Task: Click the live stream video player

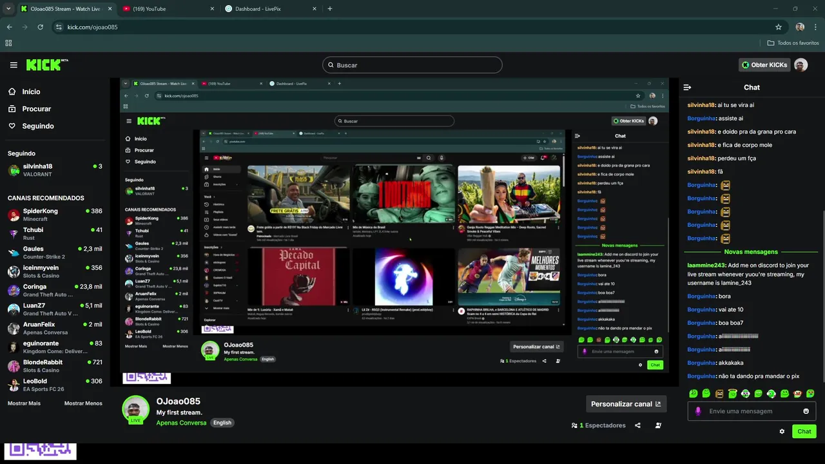Action: 394,231
